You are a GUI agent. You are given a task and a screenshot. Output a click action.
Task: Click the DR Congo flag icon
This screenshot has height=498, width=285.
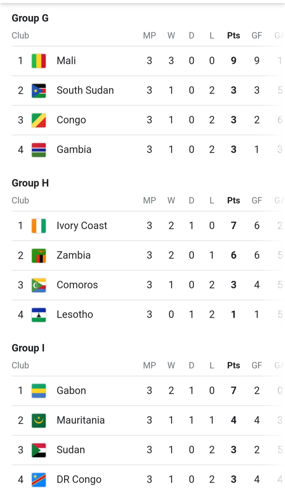coord(39,479)
